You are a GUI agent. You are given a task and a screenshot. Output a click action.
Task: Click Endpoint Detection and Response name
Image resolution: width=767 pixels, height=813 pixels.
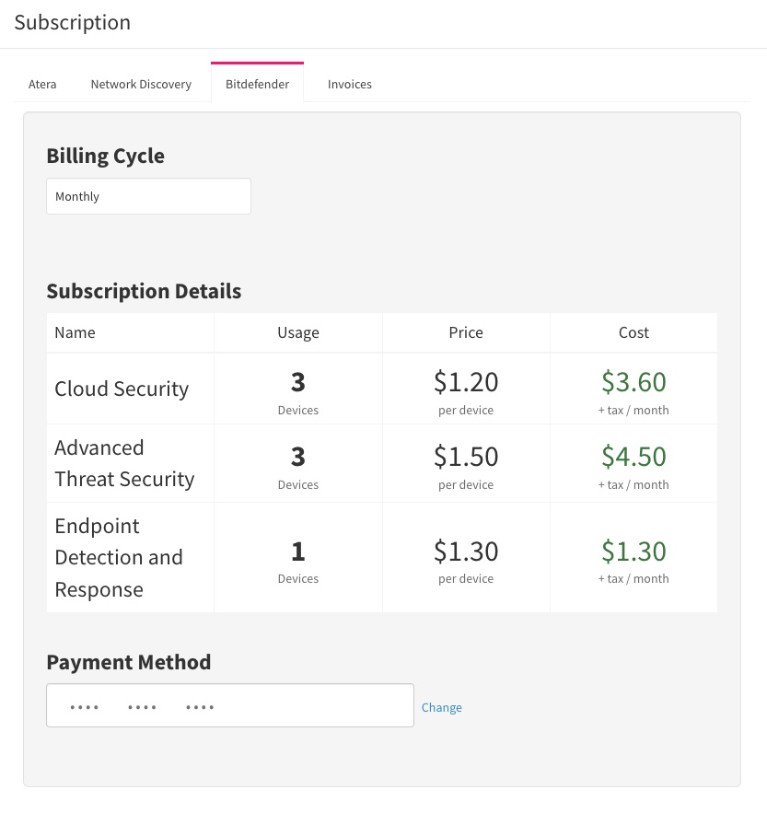pos(119,557)
